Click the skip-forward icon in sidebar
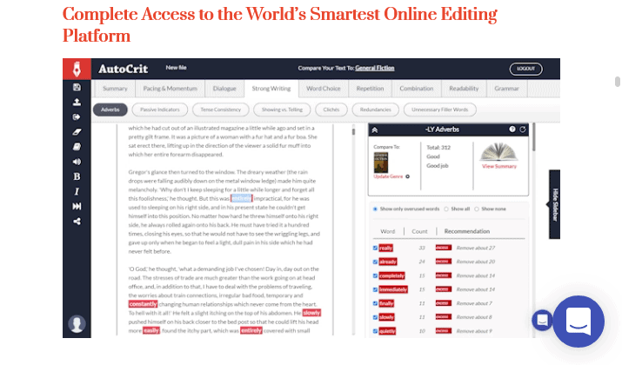The height and width of the screenshot is (365, 622). pyautogui.click(x=77, y=207)
